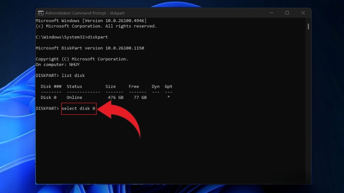
Task: Close the Administrator Command Prompt window
Action: coord(303,13)
